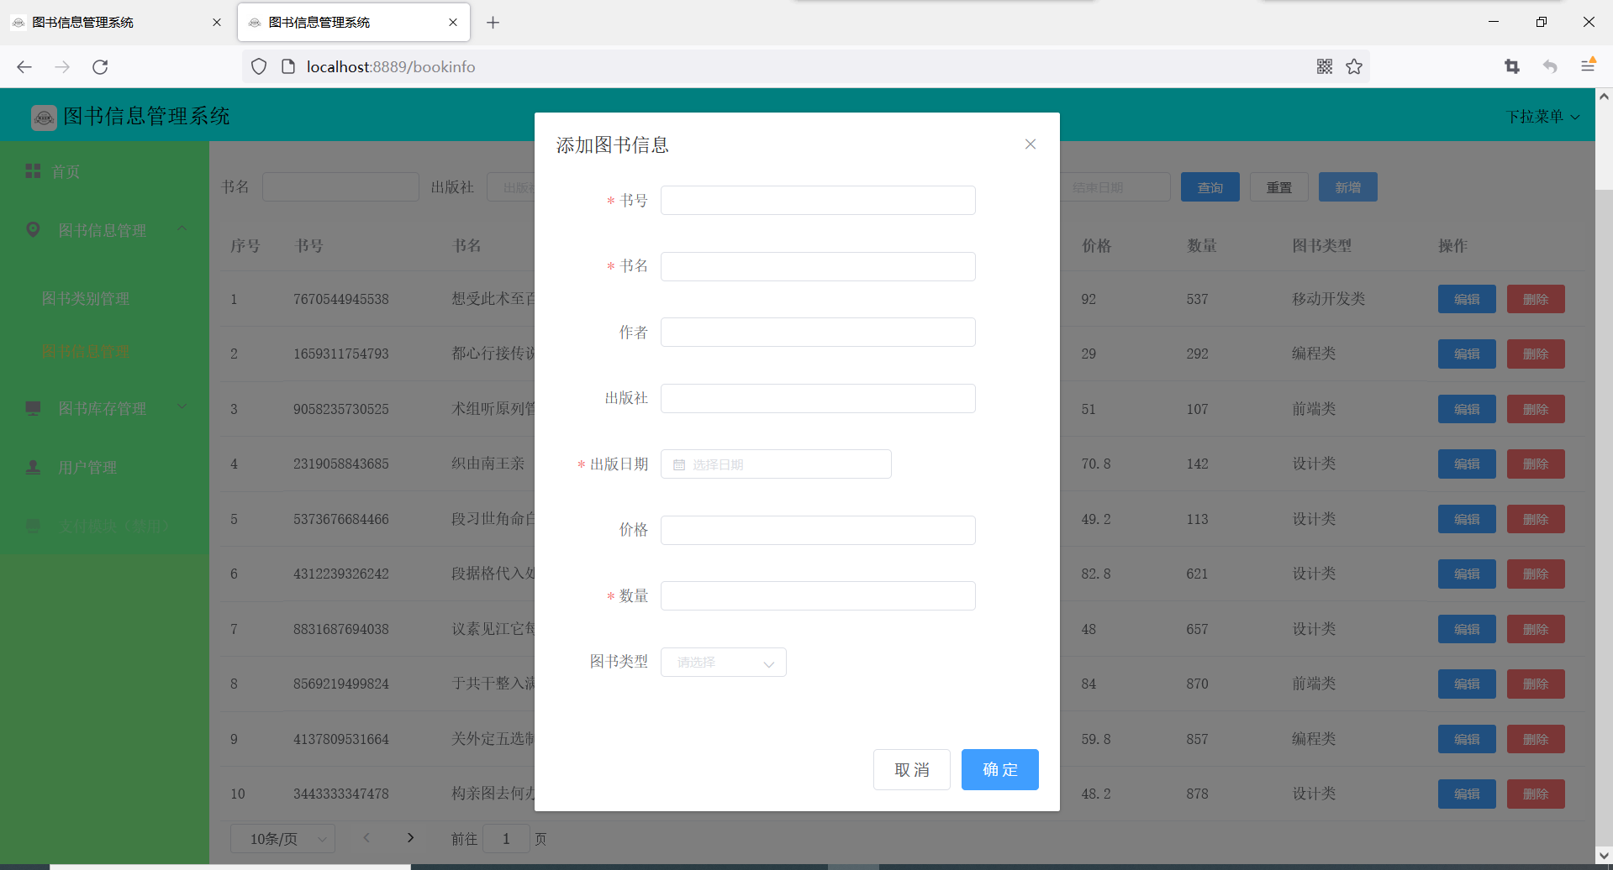The image size is (1613, 870).
Task: Click the shield tracking protection icon
Action: pos(259,66)
